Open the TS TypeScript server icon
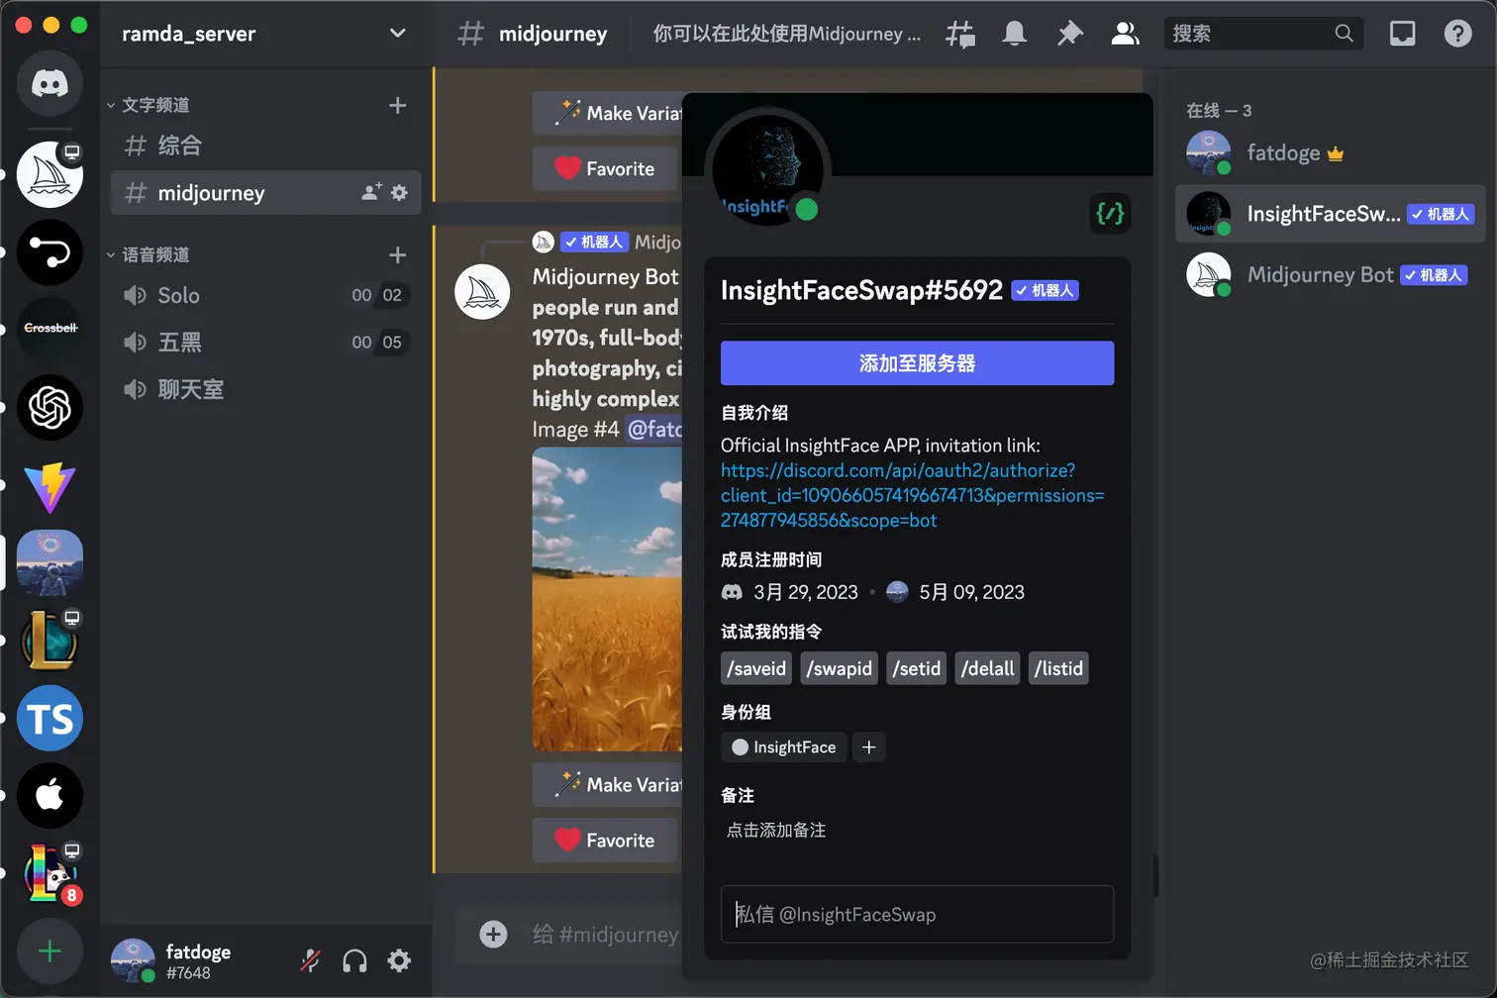This screenshot has height=998, width=1497. (50, 719)
